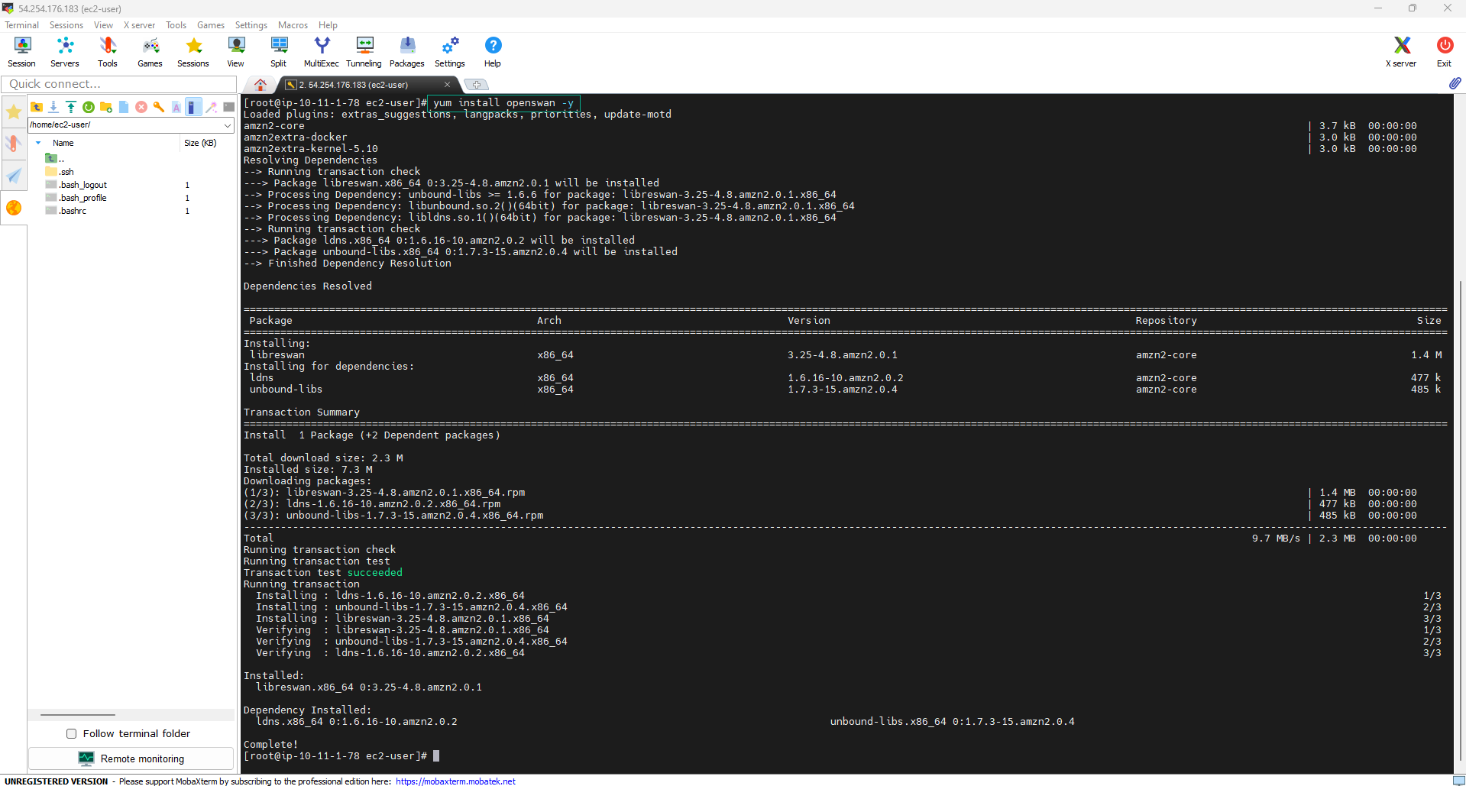
Task: Click the SFTP upload arrow icon
Action: pyautogui.click(x=71, y=107)
